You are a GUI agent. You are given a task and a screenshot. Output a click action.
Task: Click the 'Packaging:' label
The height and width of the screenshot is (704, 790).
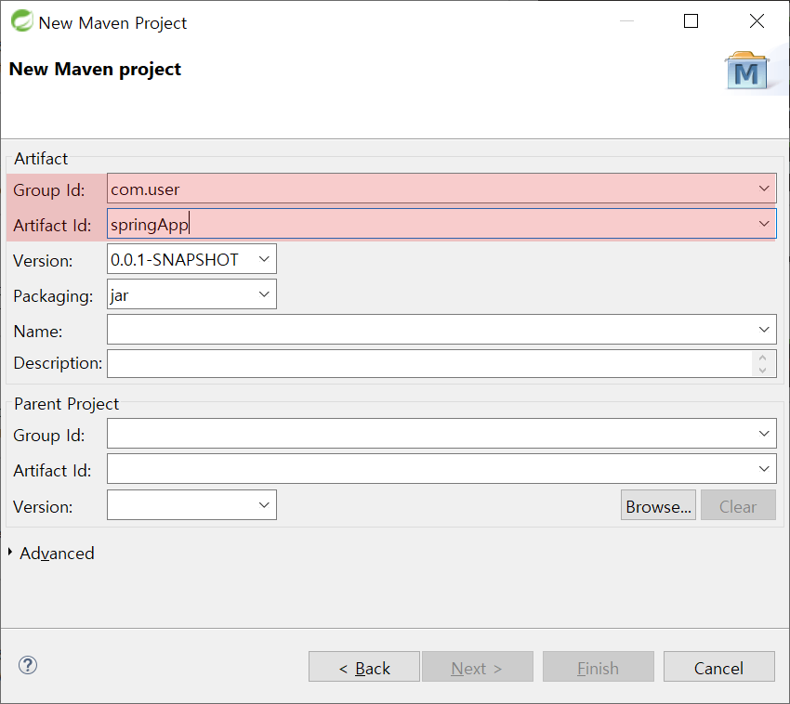tap(53, 296)
